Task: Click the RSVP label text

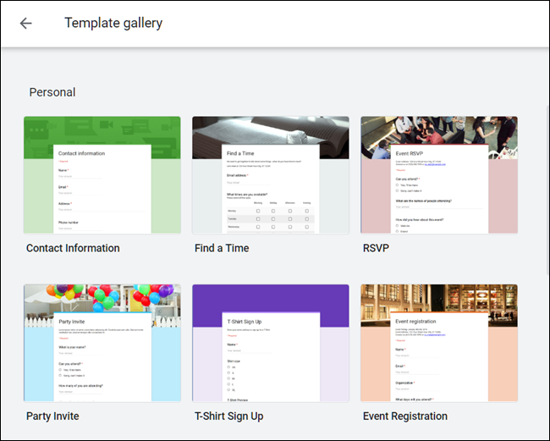Action: click(376, 248)
